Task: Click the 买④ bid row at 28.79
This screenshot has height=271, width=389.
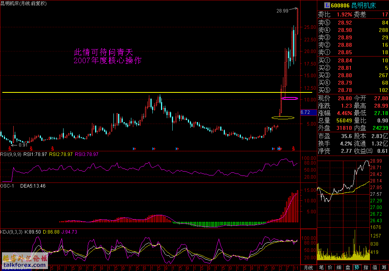Action: pos(353,83)
